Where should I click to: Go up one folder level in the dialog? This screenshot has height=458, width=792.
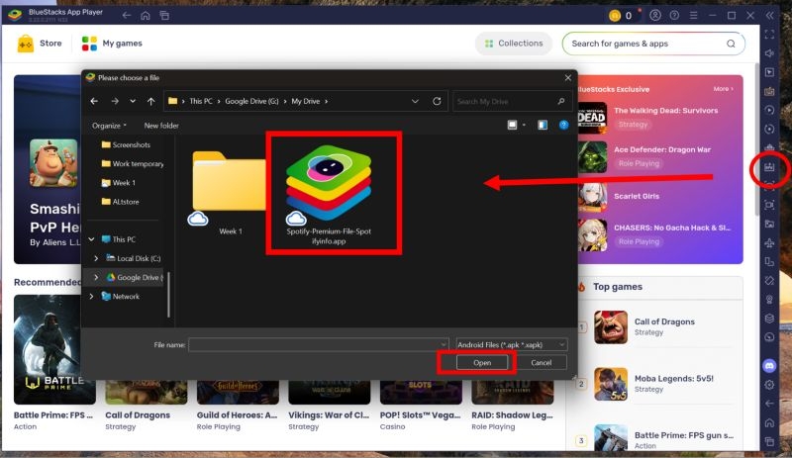pyautogui.click(x=151, y=101)
